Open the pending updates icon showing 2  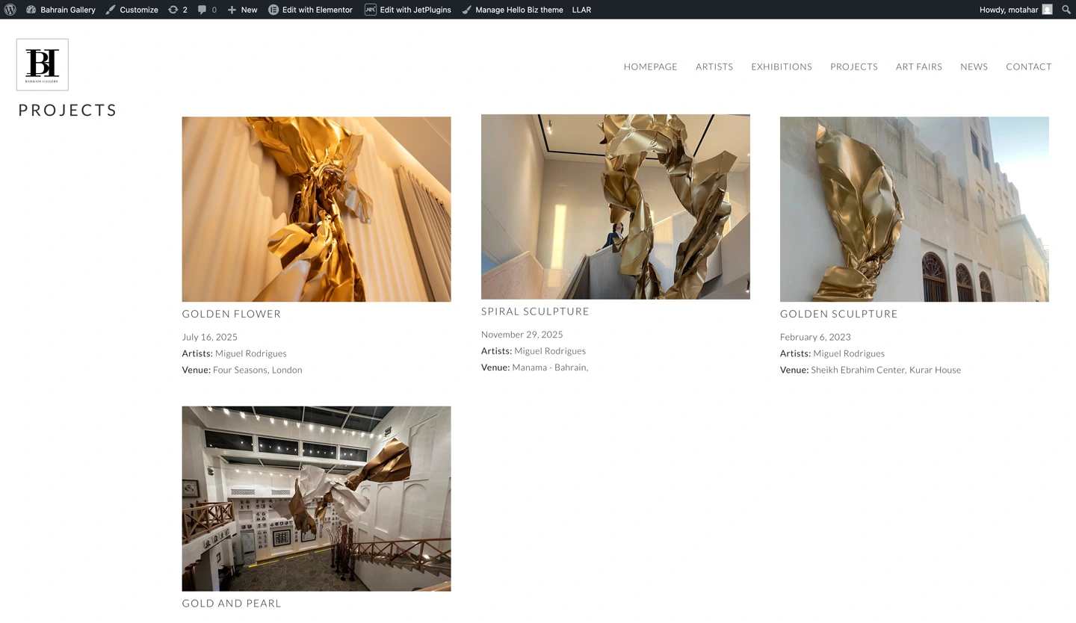click(178, 10)
